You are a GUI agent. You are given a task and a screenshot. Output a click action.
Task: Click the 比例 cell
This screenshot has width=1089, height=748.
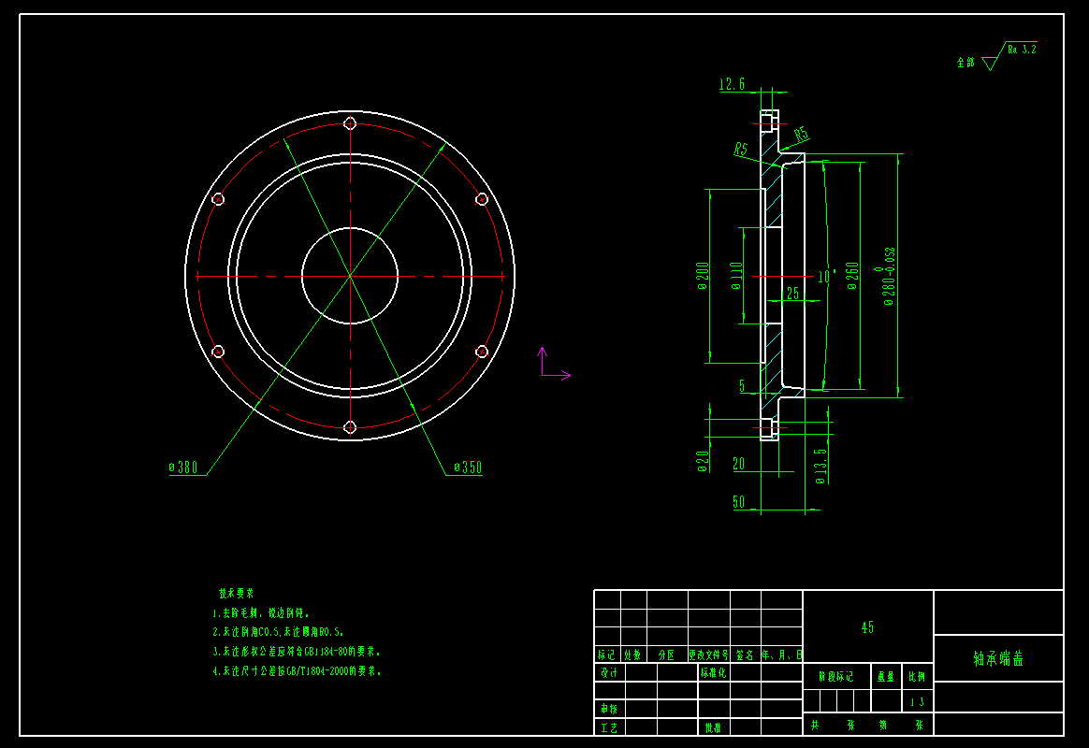917,677
